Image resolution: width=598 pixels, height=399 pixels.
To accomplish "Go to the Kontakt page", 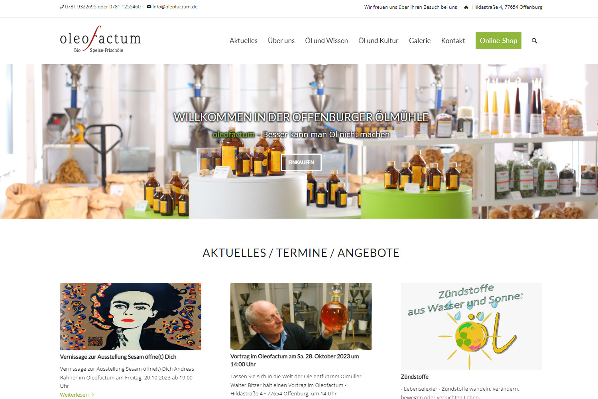I will coord(453,41).
